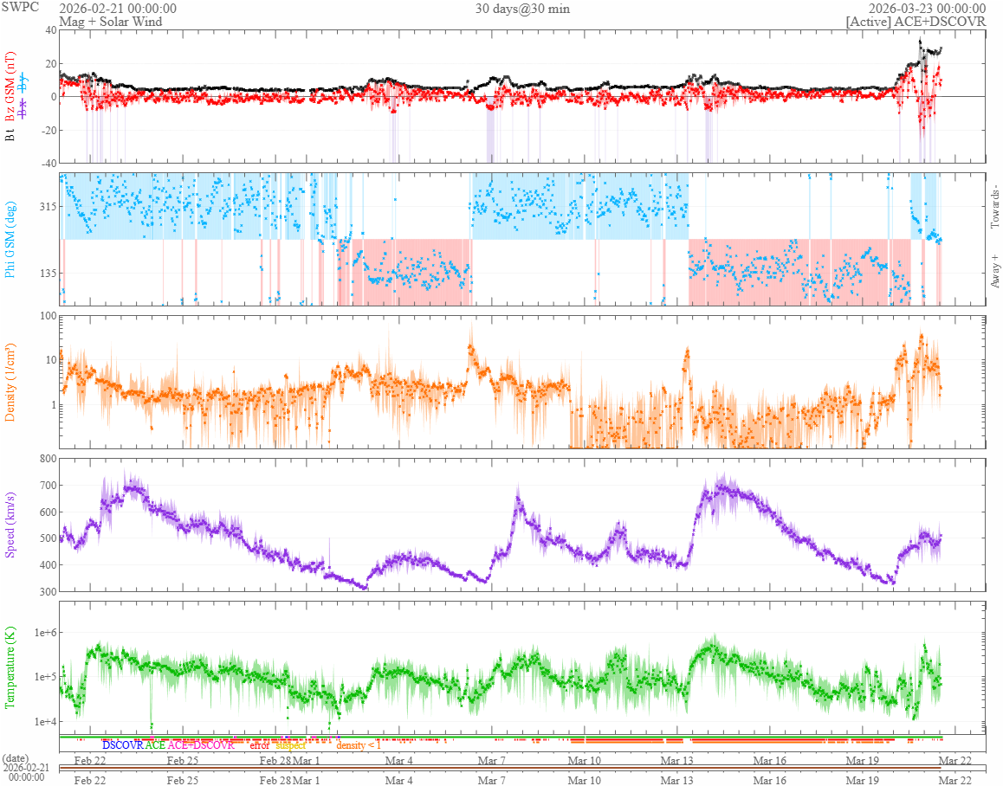
Task: Click the yellow suspect legend entry
Action: pyautogui.click(x=290, y=744)
